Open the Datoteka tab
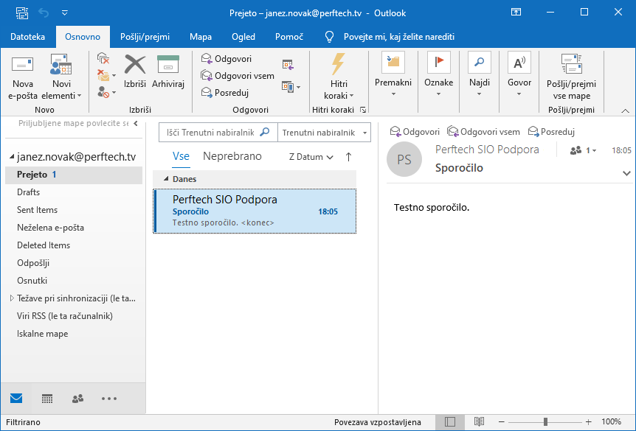This screenshot has height=431, width=636. click(x=27, y=37)
